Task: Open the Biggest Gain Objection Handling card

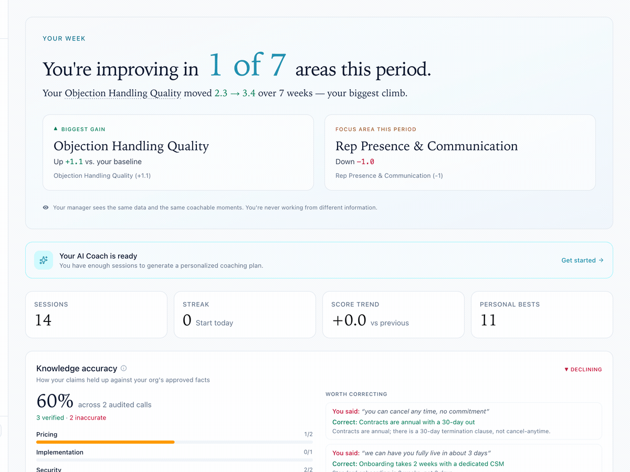Action: (x=178, y=152)
